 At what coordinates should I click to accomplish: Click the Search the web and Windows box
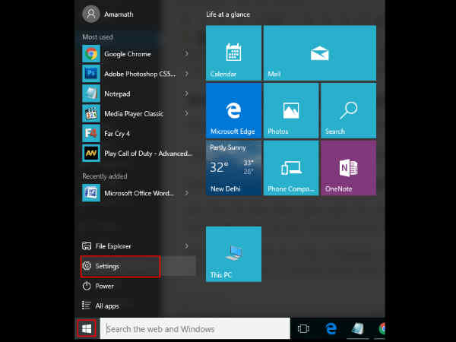pyautogui.click(x=195, y=328)
